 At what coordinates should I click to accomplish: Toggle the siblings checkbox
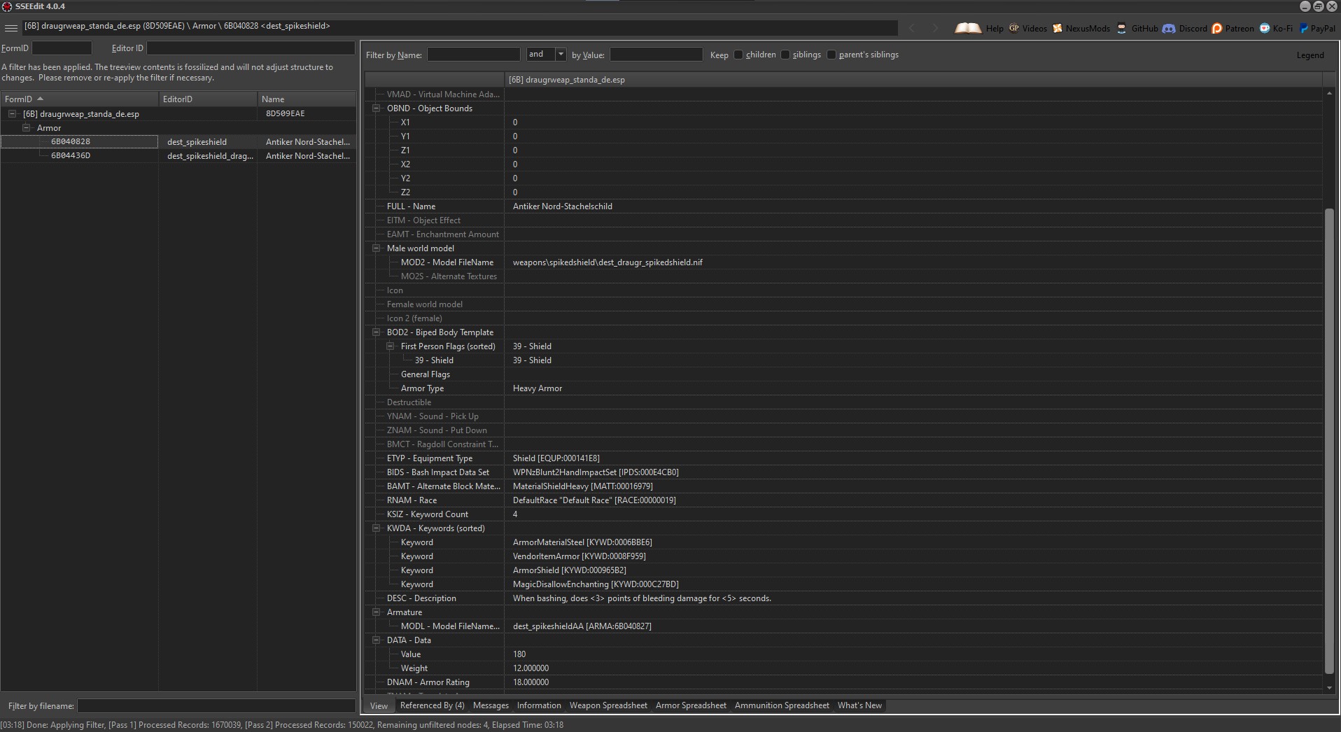pos(785,55)
